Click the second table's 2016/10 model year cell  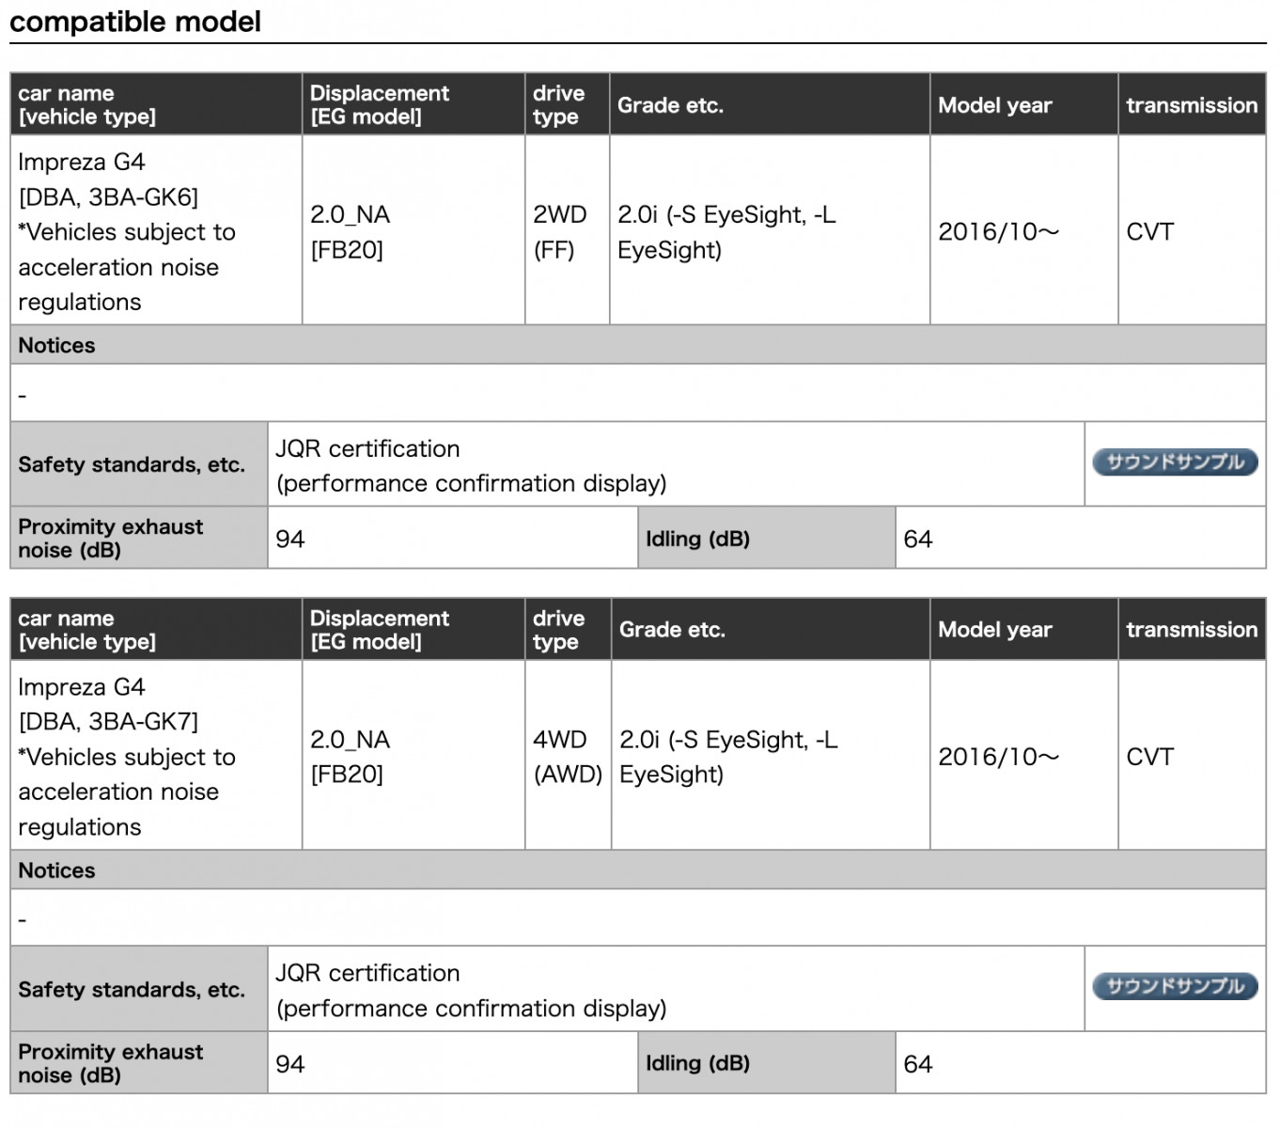pyautogui.click(x=1024, y=756)
